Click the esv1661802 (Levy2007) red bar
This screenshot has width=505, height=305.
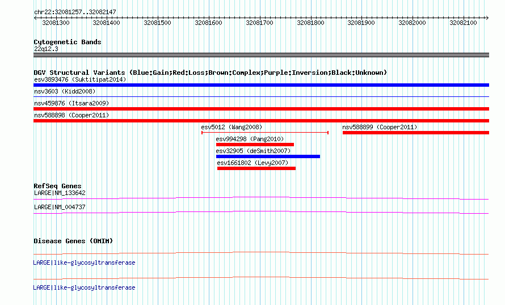(x=256, y=168)
